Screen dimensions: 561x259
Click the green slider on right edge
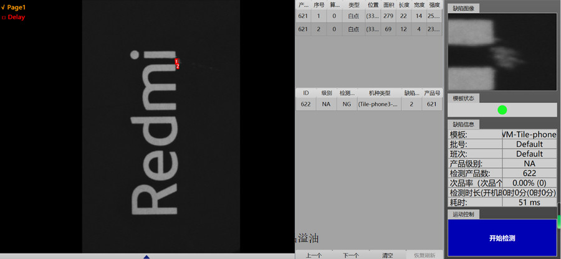click(559, 222)
